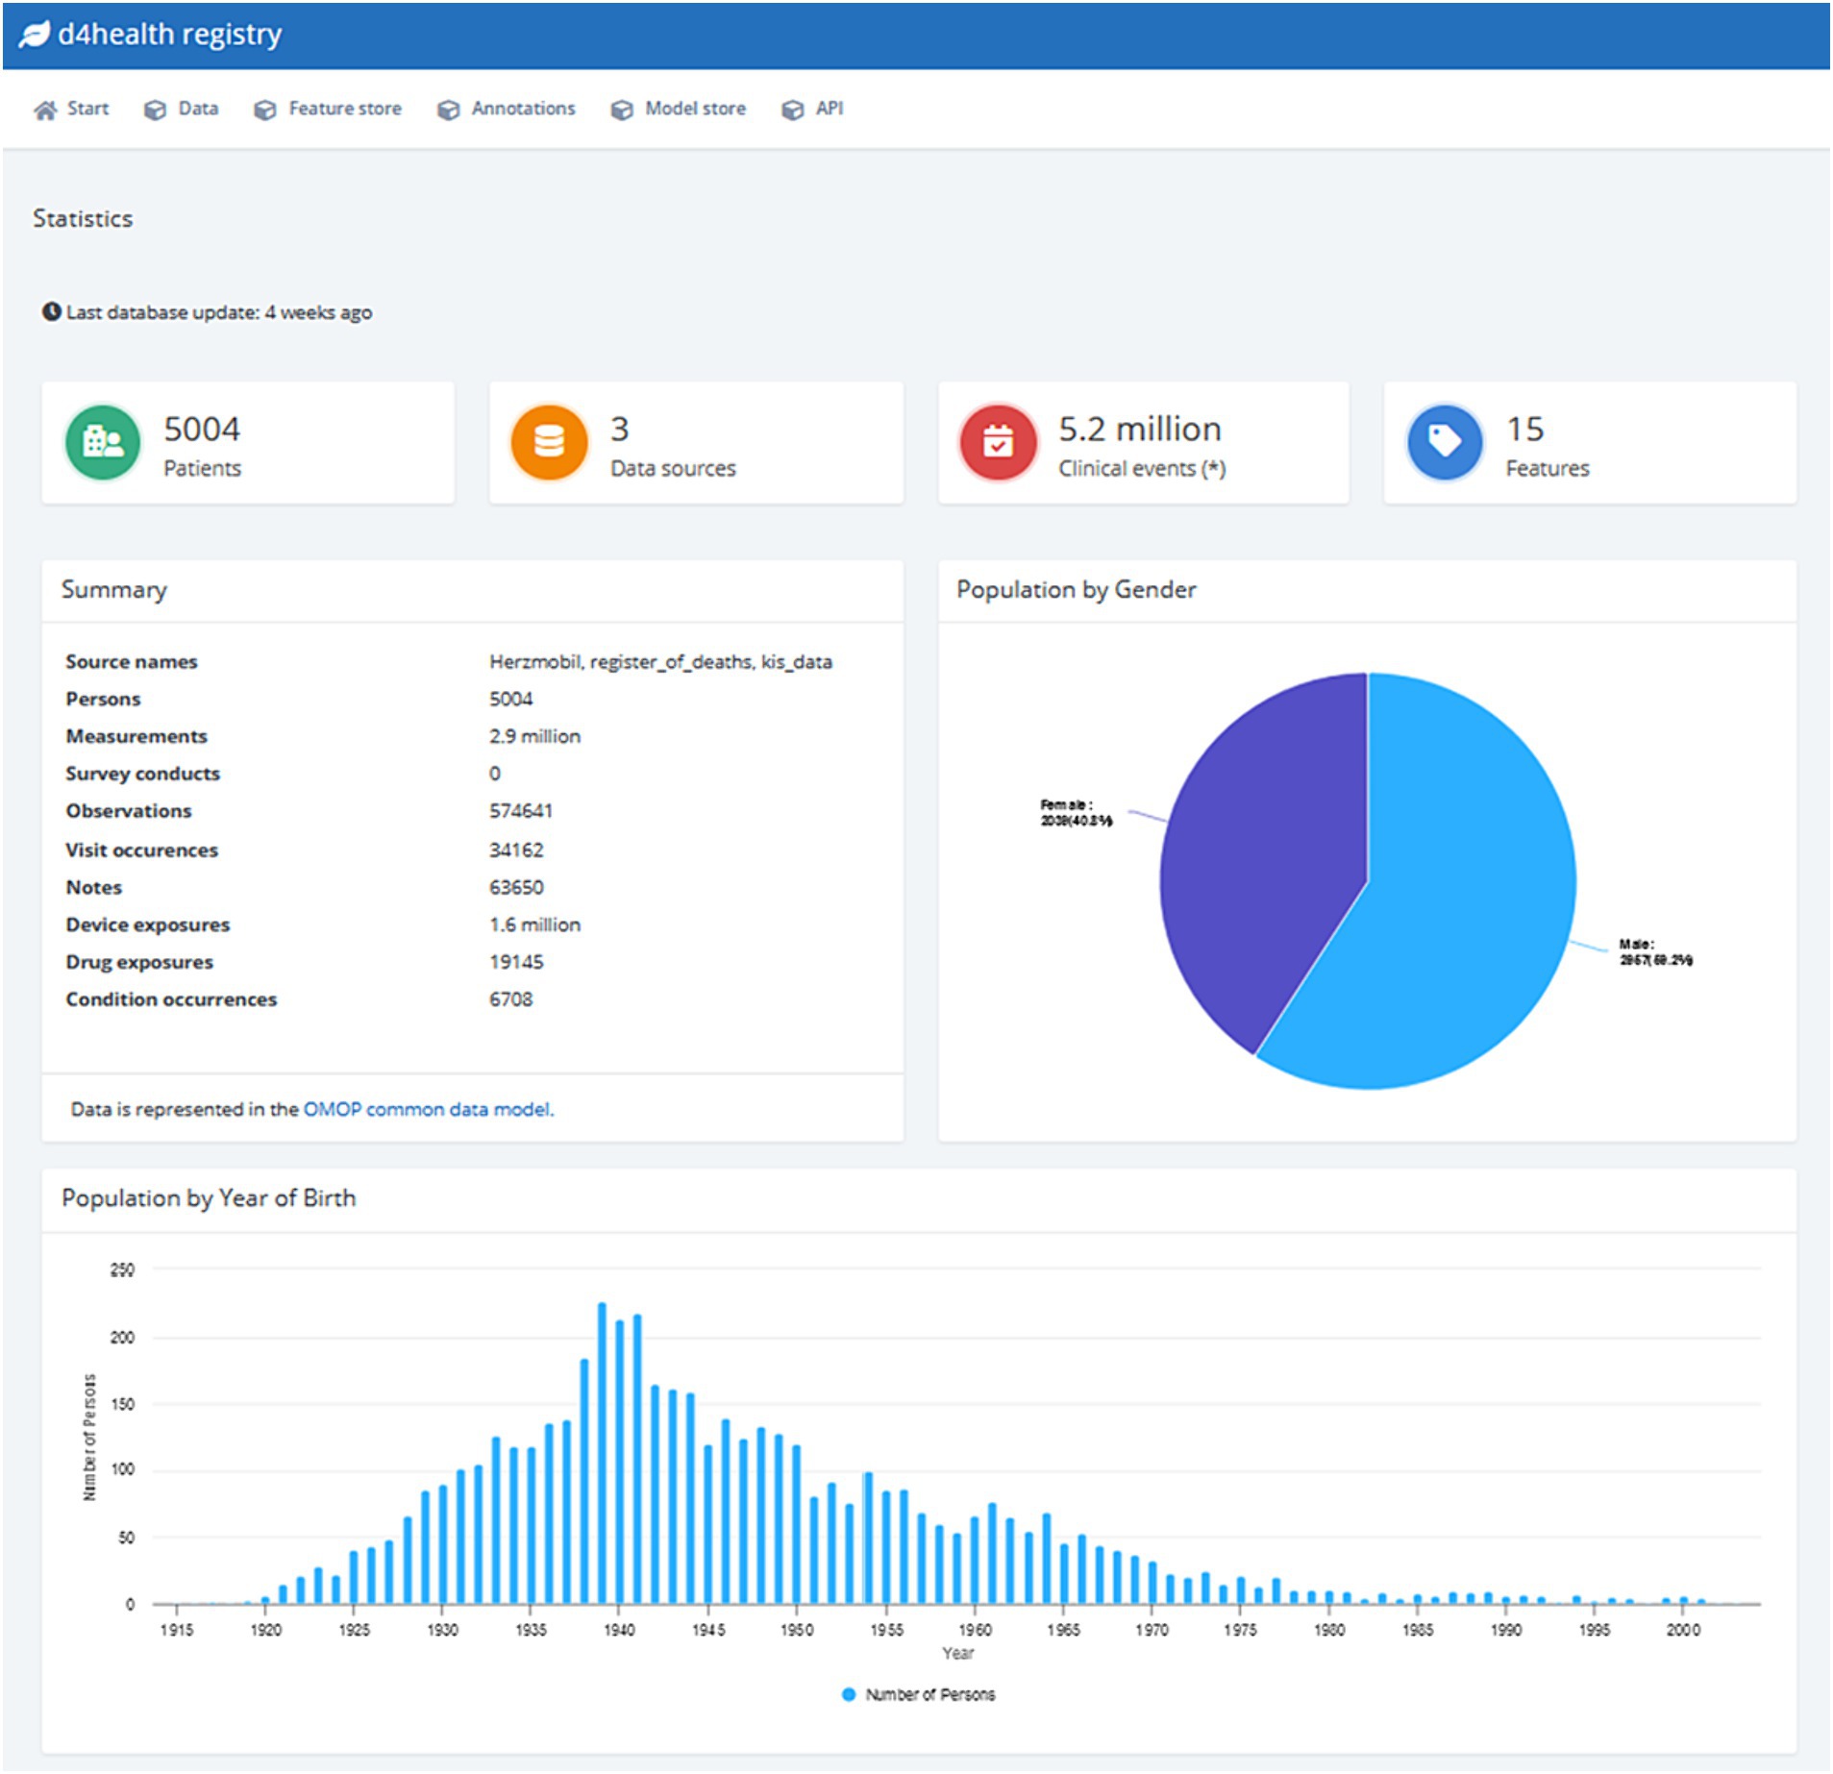The height and width of the screenshot is (1774, 1833).
Task: Click the 1940 x-axis label
Action: point(620,1630)
